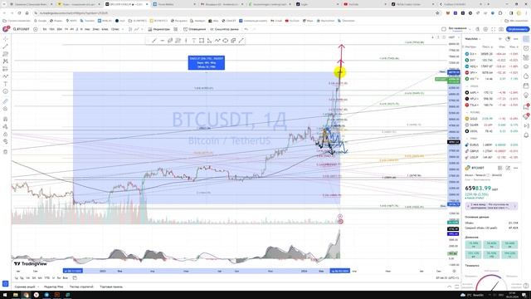Open the brush drawing tools
The image size is (531, 299).
tap(6, 76)
